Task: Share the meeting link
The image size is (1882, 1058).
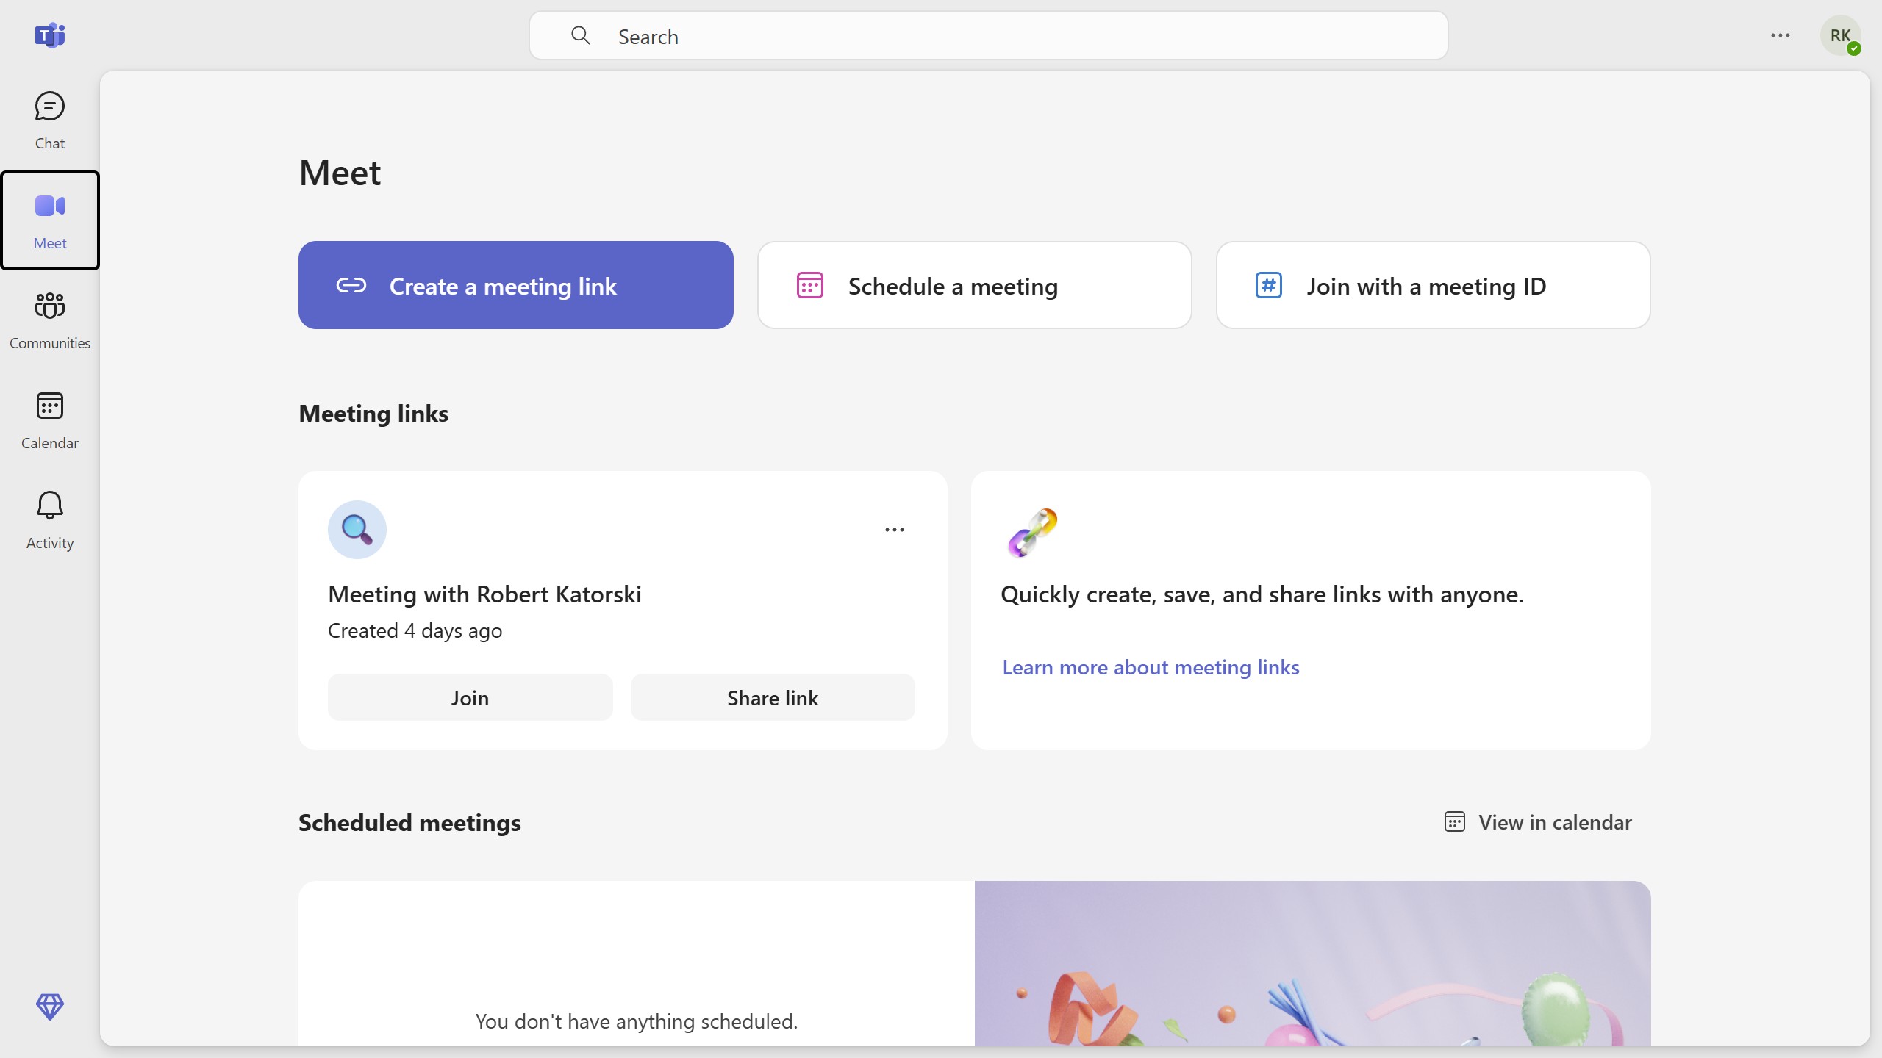Action: pyautogui.click(x=773, y=697)
